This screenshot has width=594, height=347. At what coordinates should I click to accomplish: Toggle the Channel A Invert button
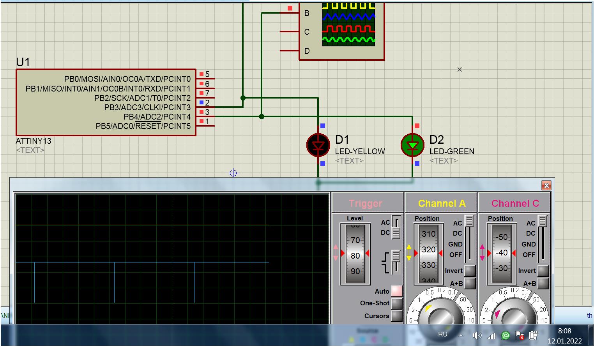pyautogui.click(x=470, y=271)
